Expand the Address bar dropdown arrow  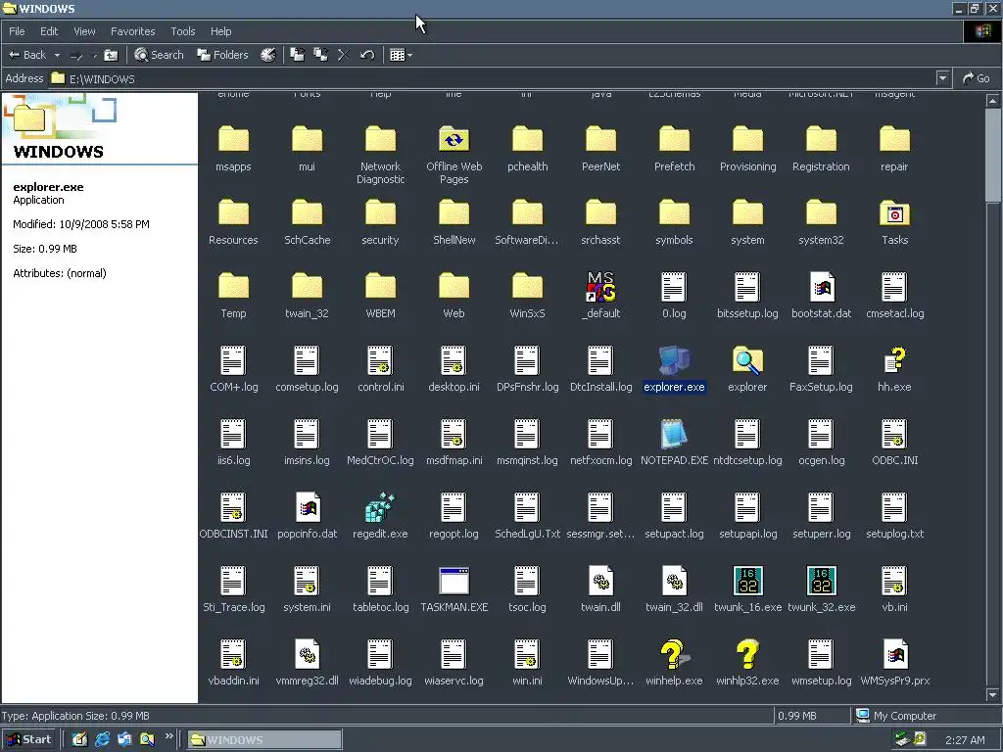click(x=942, y=78)
